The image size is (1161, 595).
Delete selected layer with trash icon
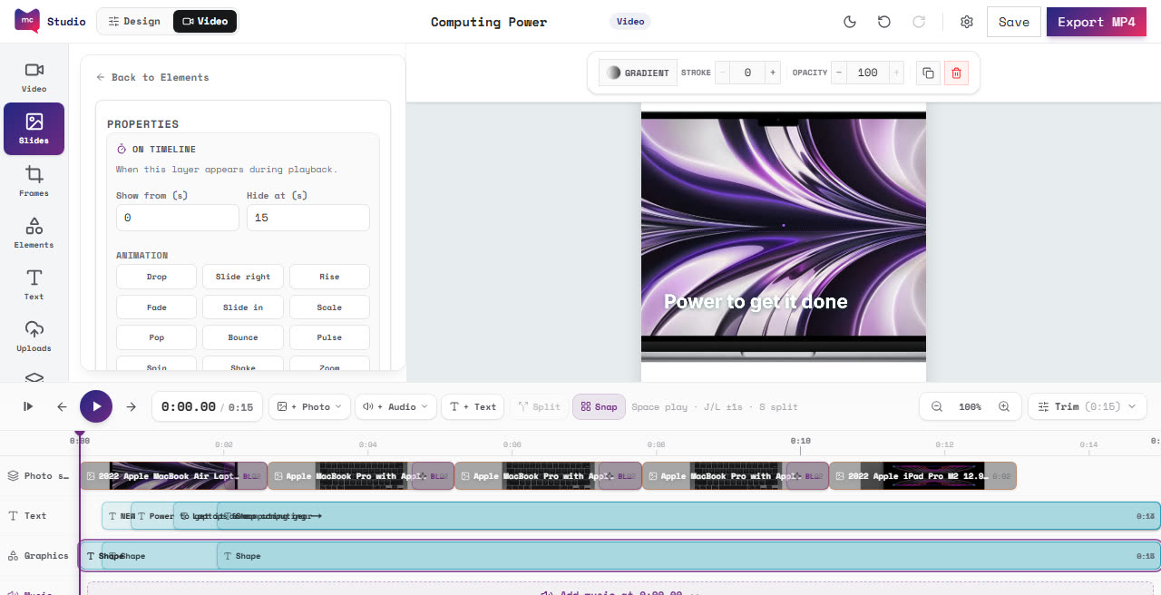[956, 73]
